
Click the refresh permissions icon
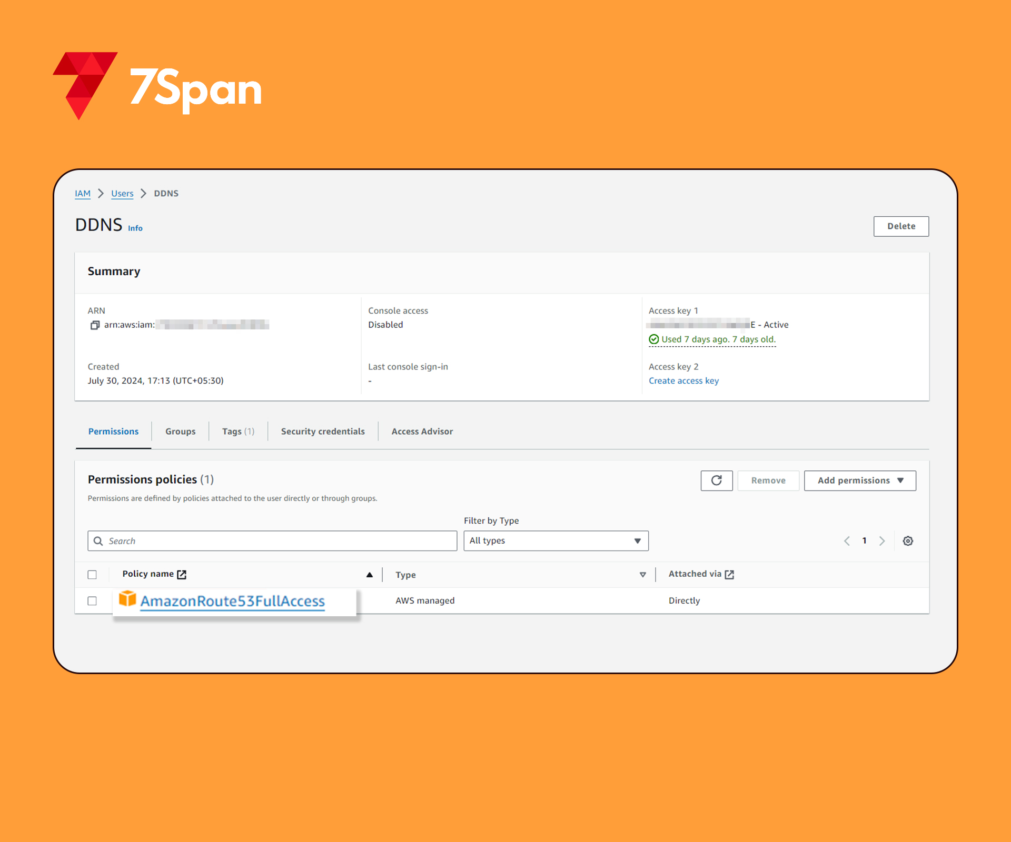pyautogui.click(x=716, y=480)
